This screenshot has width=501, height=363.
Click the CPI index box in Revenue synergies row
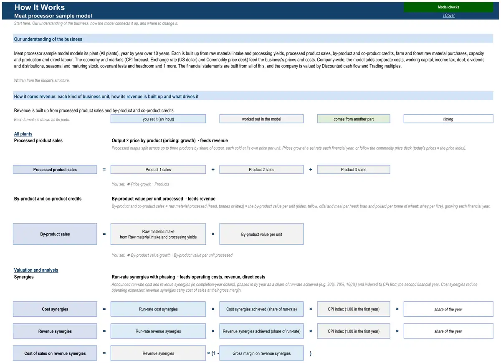[x=354, y=331]
